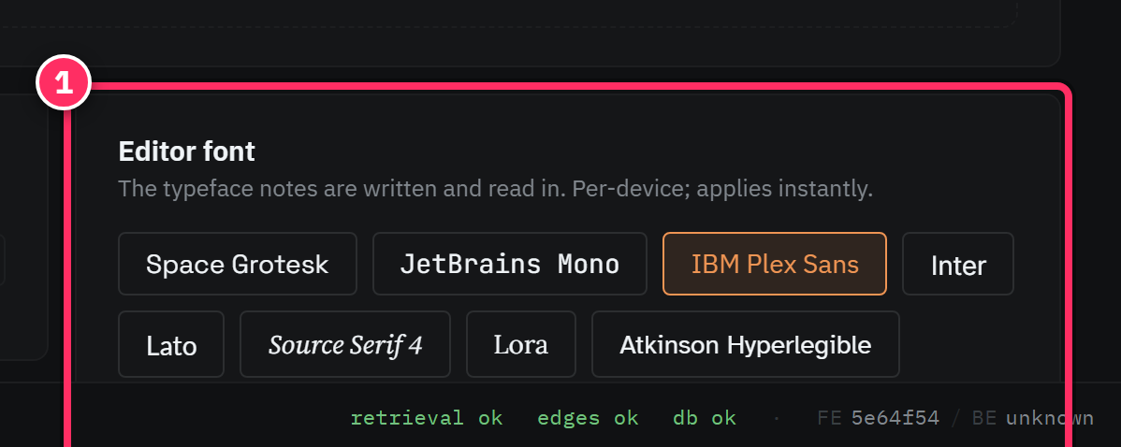This screenshot has height=447, width=1121.
Task: Click the typeface description text under Editor font
Action: tap(495, 189)
